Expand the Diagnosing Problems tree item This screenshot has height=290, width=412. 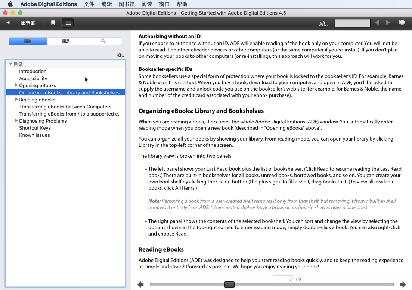[x=16, y=121]
